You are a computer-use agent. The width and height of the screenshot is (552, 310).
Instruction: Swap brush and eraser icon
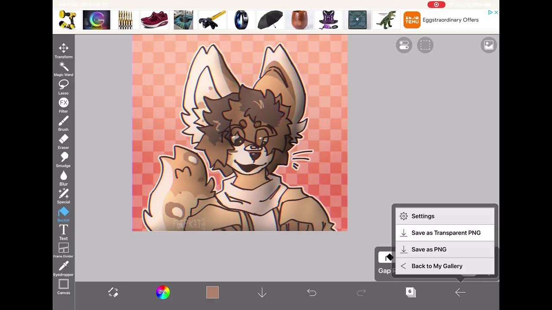pyautogui.click(x=113, y=292)
